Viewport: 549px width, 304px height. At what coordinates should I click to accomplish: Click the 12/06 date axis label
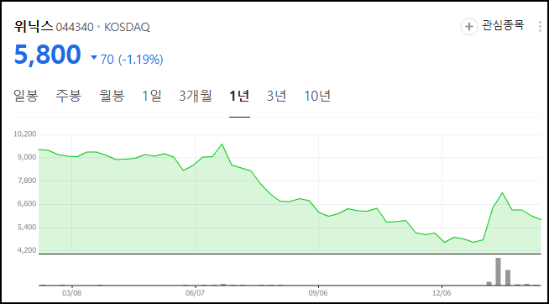coord(442,293)
